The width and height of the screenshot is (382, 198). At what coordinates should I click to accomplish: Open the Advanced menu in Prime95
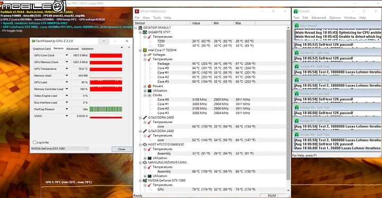(318, 18)
